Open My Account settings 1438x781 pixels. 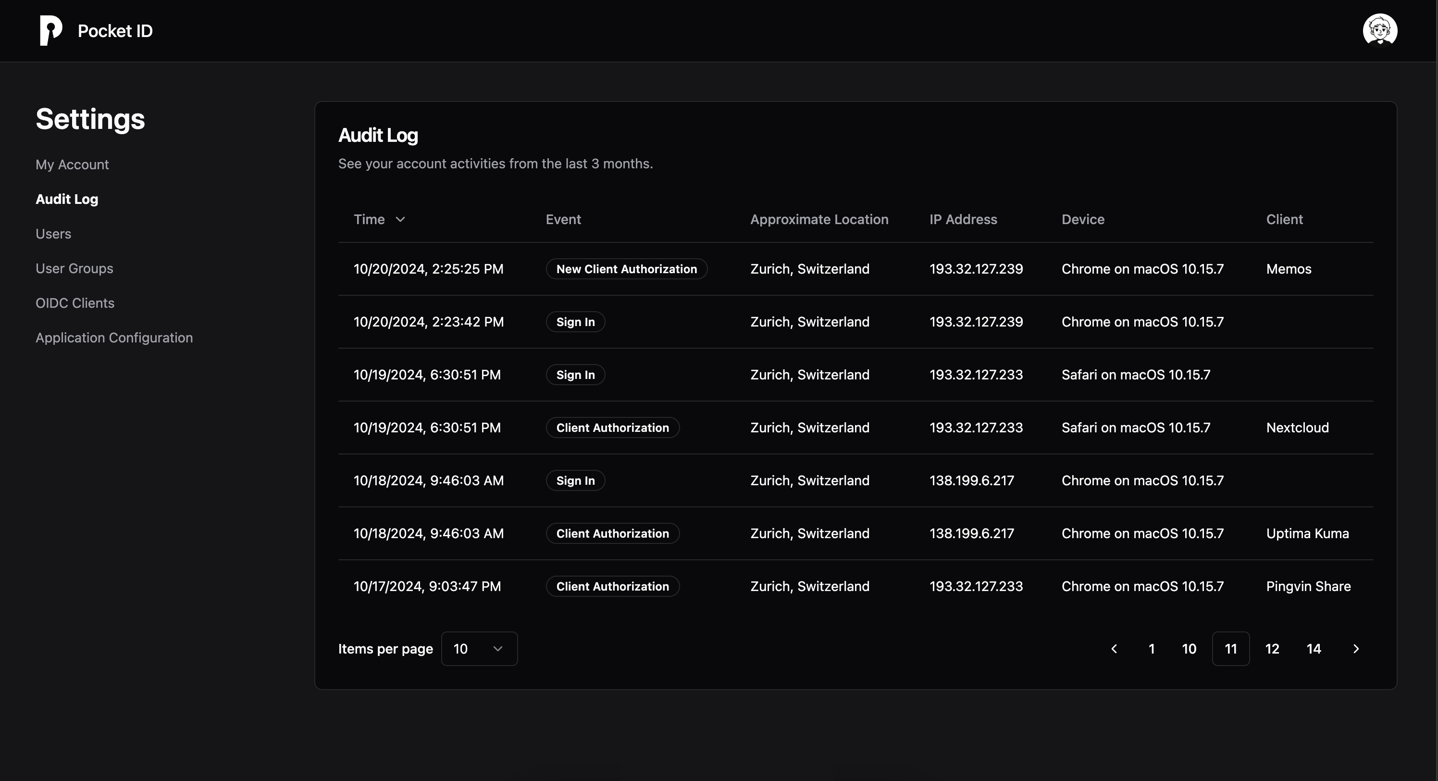pyautogui.click(x=72, y=165)
